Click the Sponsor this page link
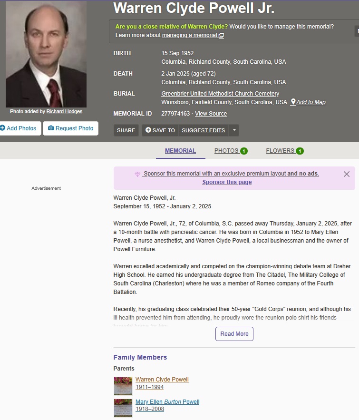Viewport: 359px width, 420px height. click(227, 182)
